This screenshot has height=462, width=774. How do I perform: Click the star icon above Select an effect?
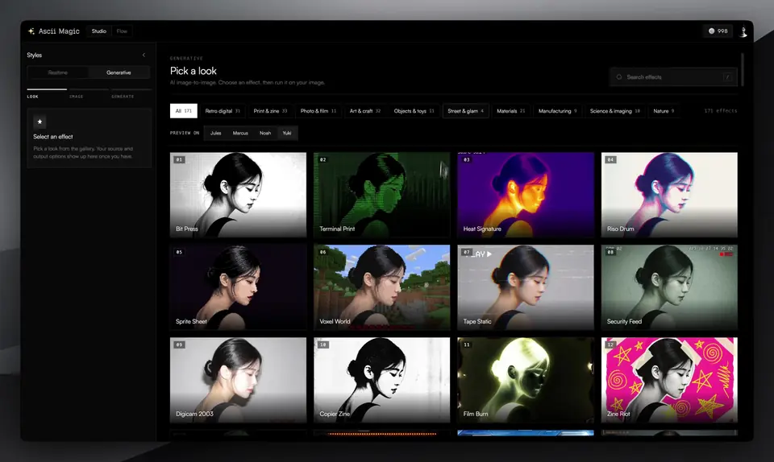40,122
